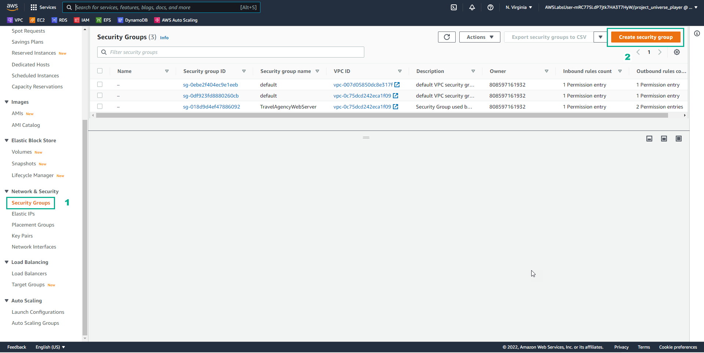Open Launch Configurations in sidebar
The width and height of the screenshot is (704, 353).
[38, 312]
